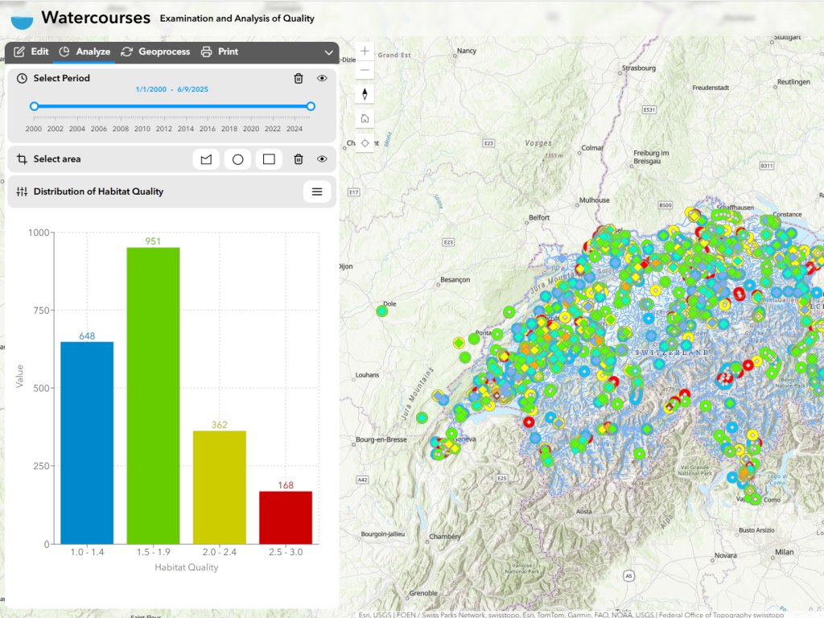The image size is (824, 618).
Task: Click the 362 bar value label
Action: coord(219,425)
